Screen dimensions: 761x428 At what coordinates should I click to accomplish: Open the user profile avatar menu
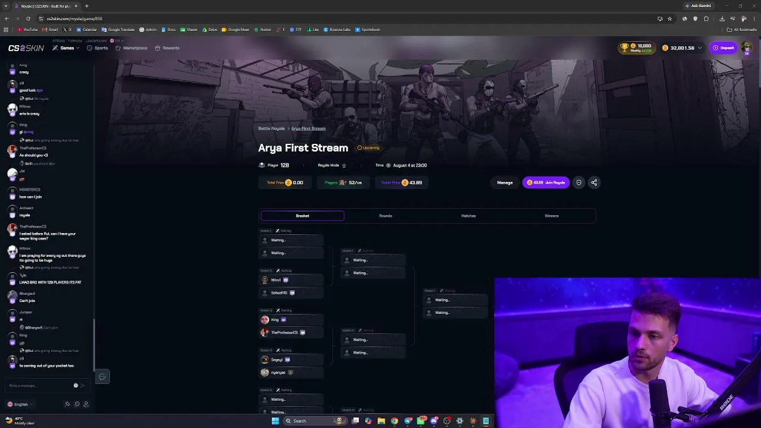pyautogui.click(x=746, y=48)
